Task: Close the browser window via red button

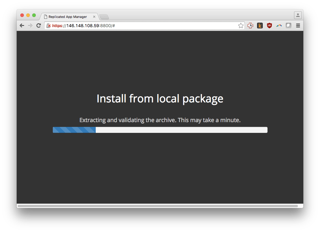Action: tap(22, 15)
